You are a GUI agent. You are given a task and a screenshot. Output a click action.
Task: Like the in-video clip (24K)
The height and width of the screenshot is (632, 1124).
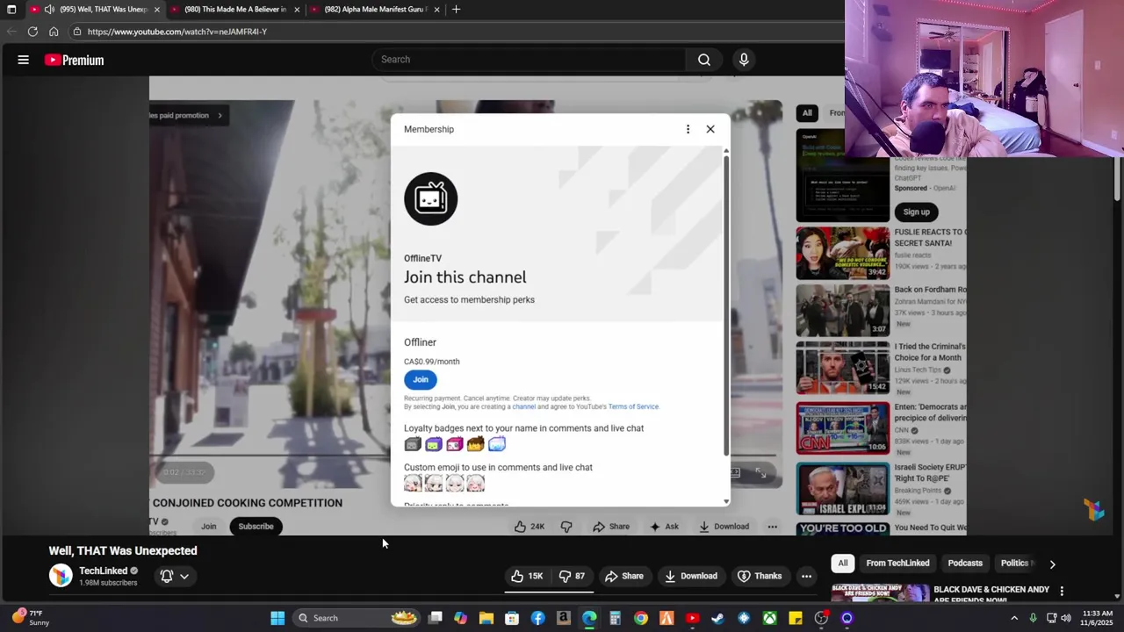[530, 527]
